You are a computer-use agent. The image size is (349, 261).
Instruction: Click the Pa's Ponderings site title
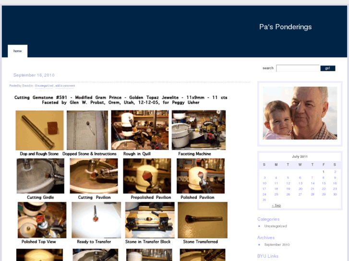285,27
